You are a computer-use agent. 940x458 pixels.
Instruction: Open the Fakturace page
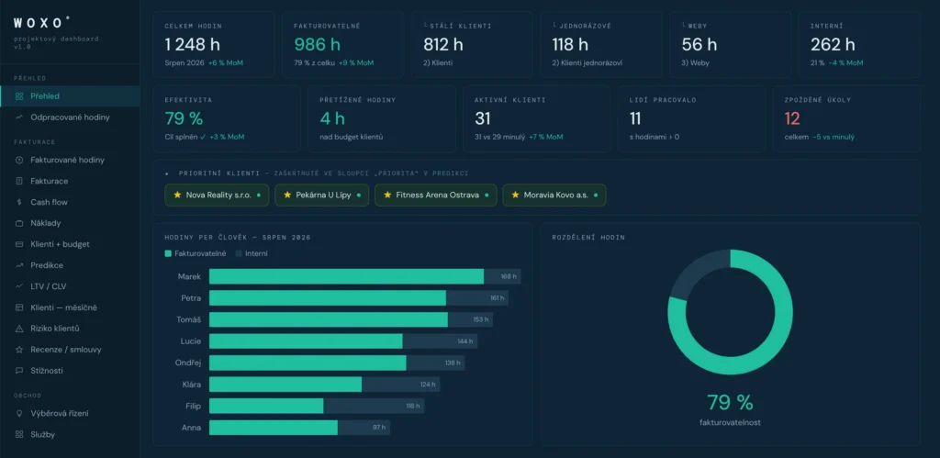[x=70, y=181]
